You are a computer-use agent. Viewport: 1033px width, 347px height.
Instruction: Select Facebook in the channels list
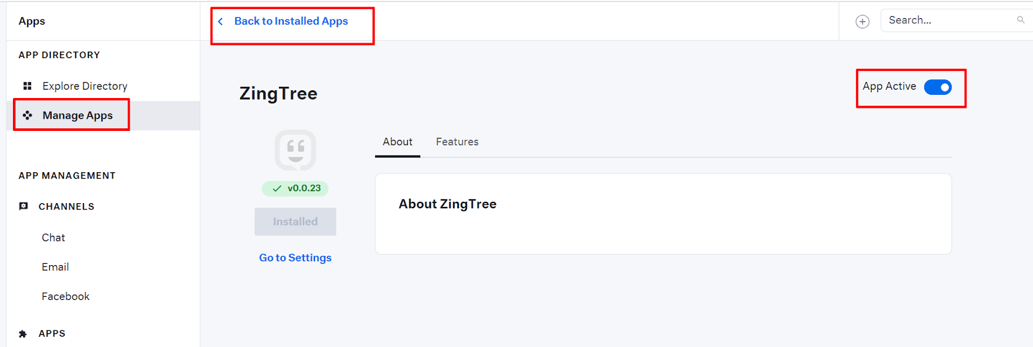[66, 296]
